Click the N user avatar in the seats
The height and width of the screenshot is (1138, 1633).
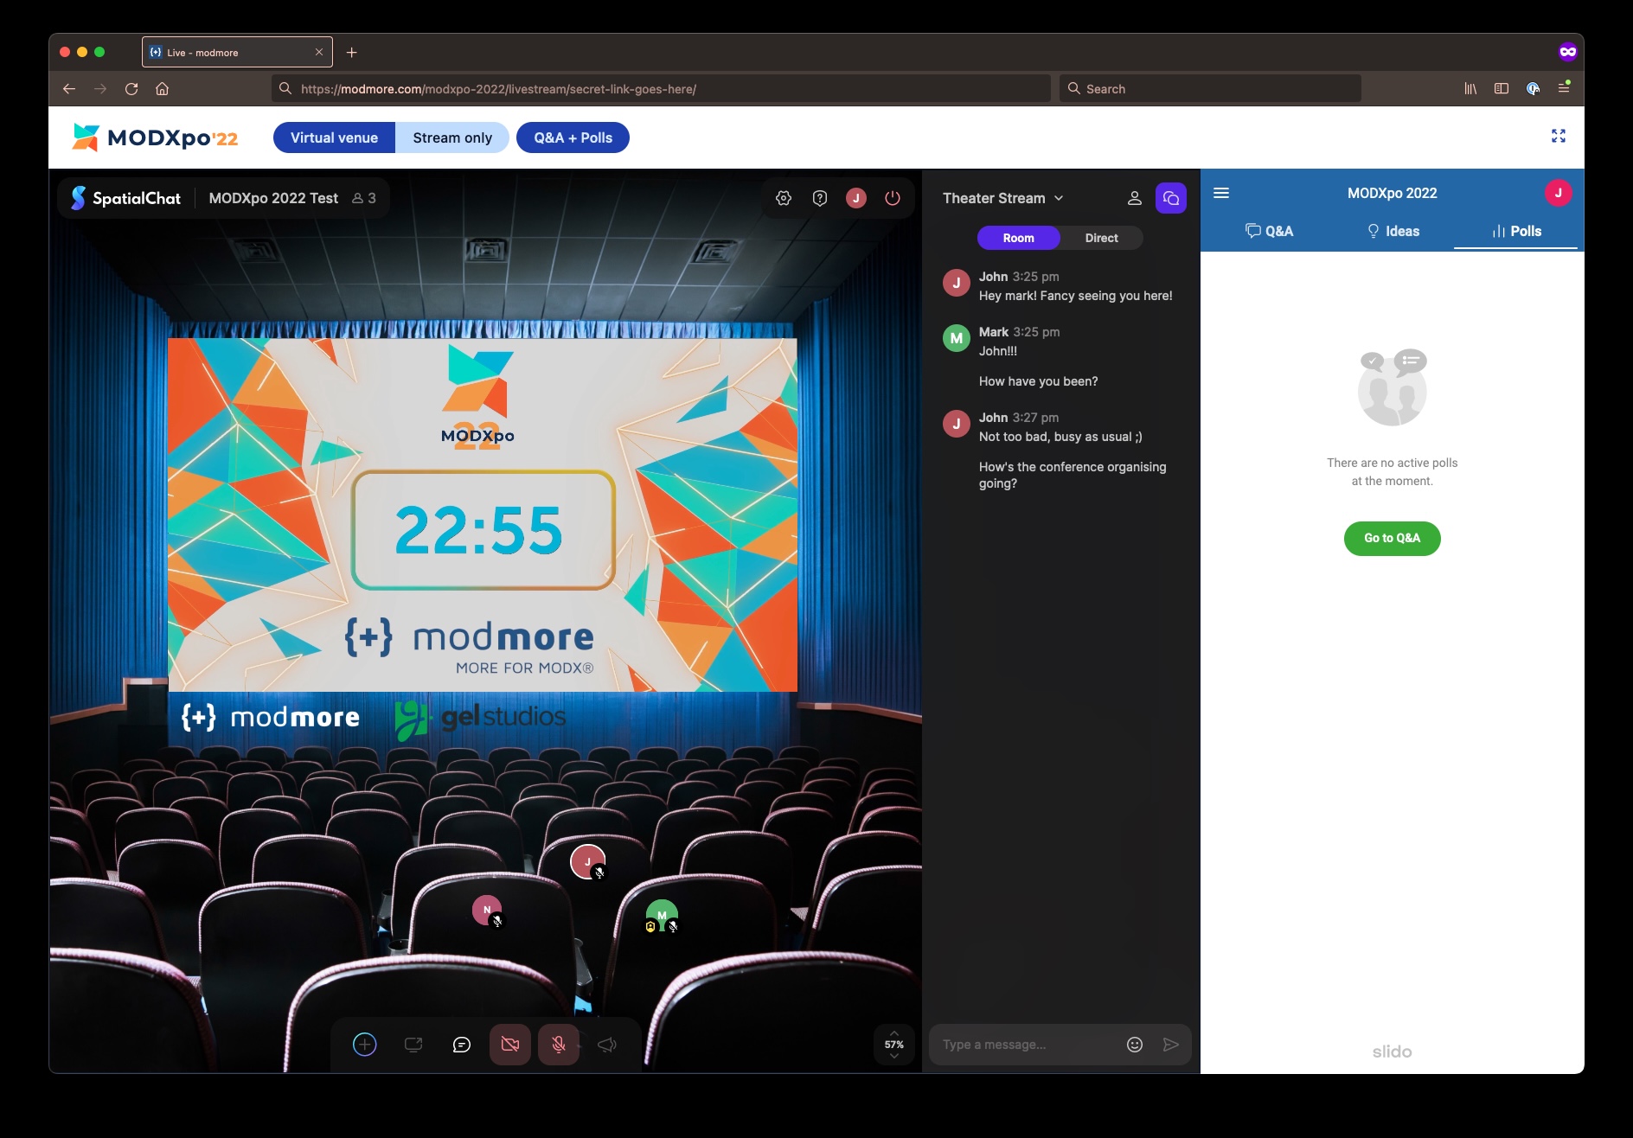(x=487, y=910)
